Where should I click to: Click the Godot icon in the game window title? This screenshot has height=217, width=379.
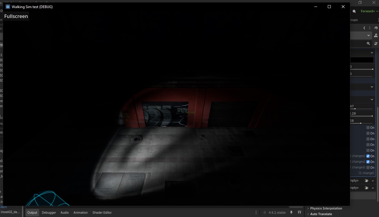8,7
